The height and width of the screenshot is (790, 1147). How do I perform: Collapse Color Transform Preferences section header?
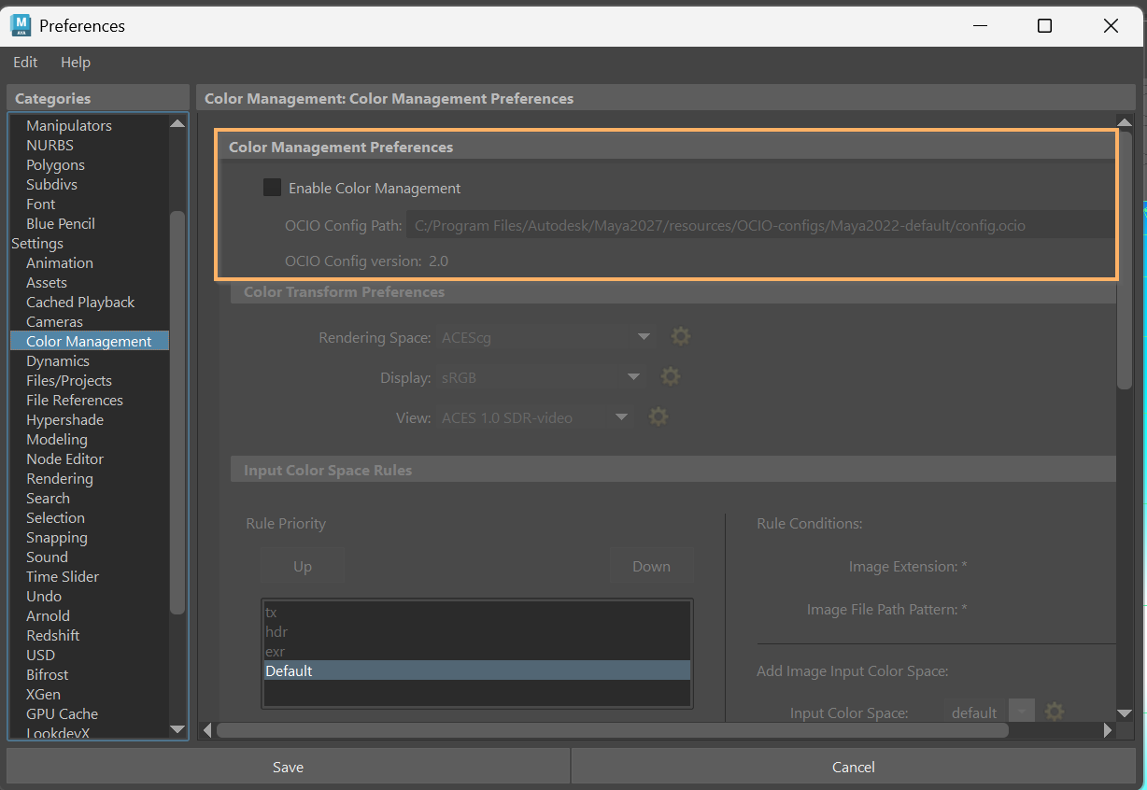pos(673,292)
